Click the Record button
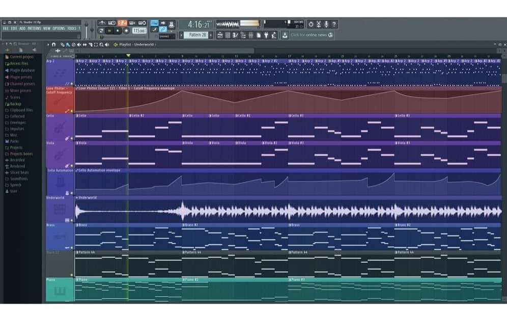The height and width of the screenshot is (320, 507). point(127,31)
